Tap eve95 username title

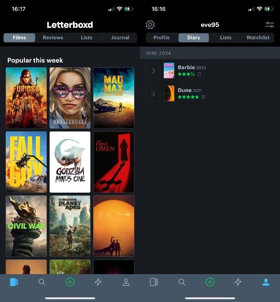(210, 25)
